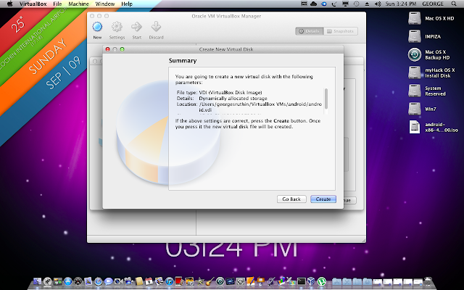Click the Summary heading

pyautogui.click(x=183, y=61)
